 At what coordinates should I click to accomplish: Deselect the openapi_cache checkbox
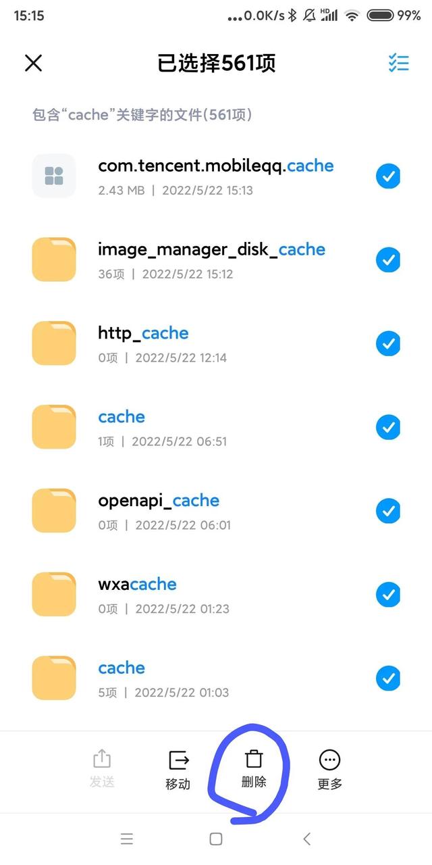pyautogui.click(x=388, y=512)
